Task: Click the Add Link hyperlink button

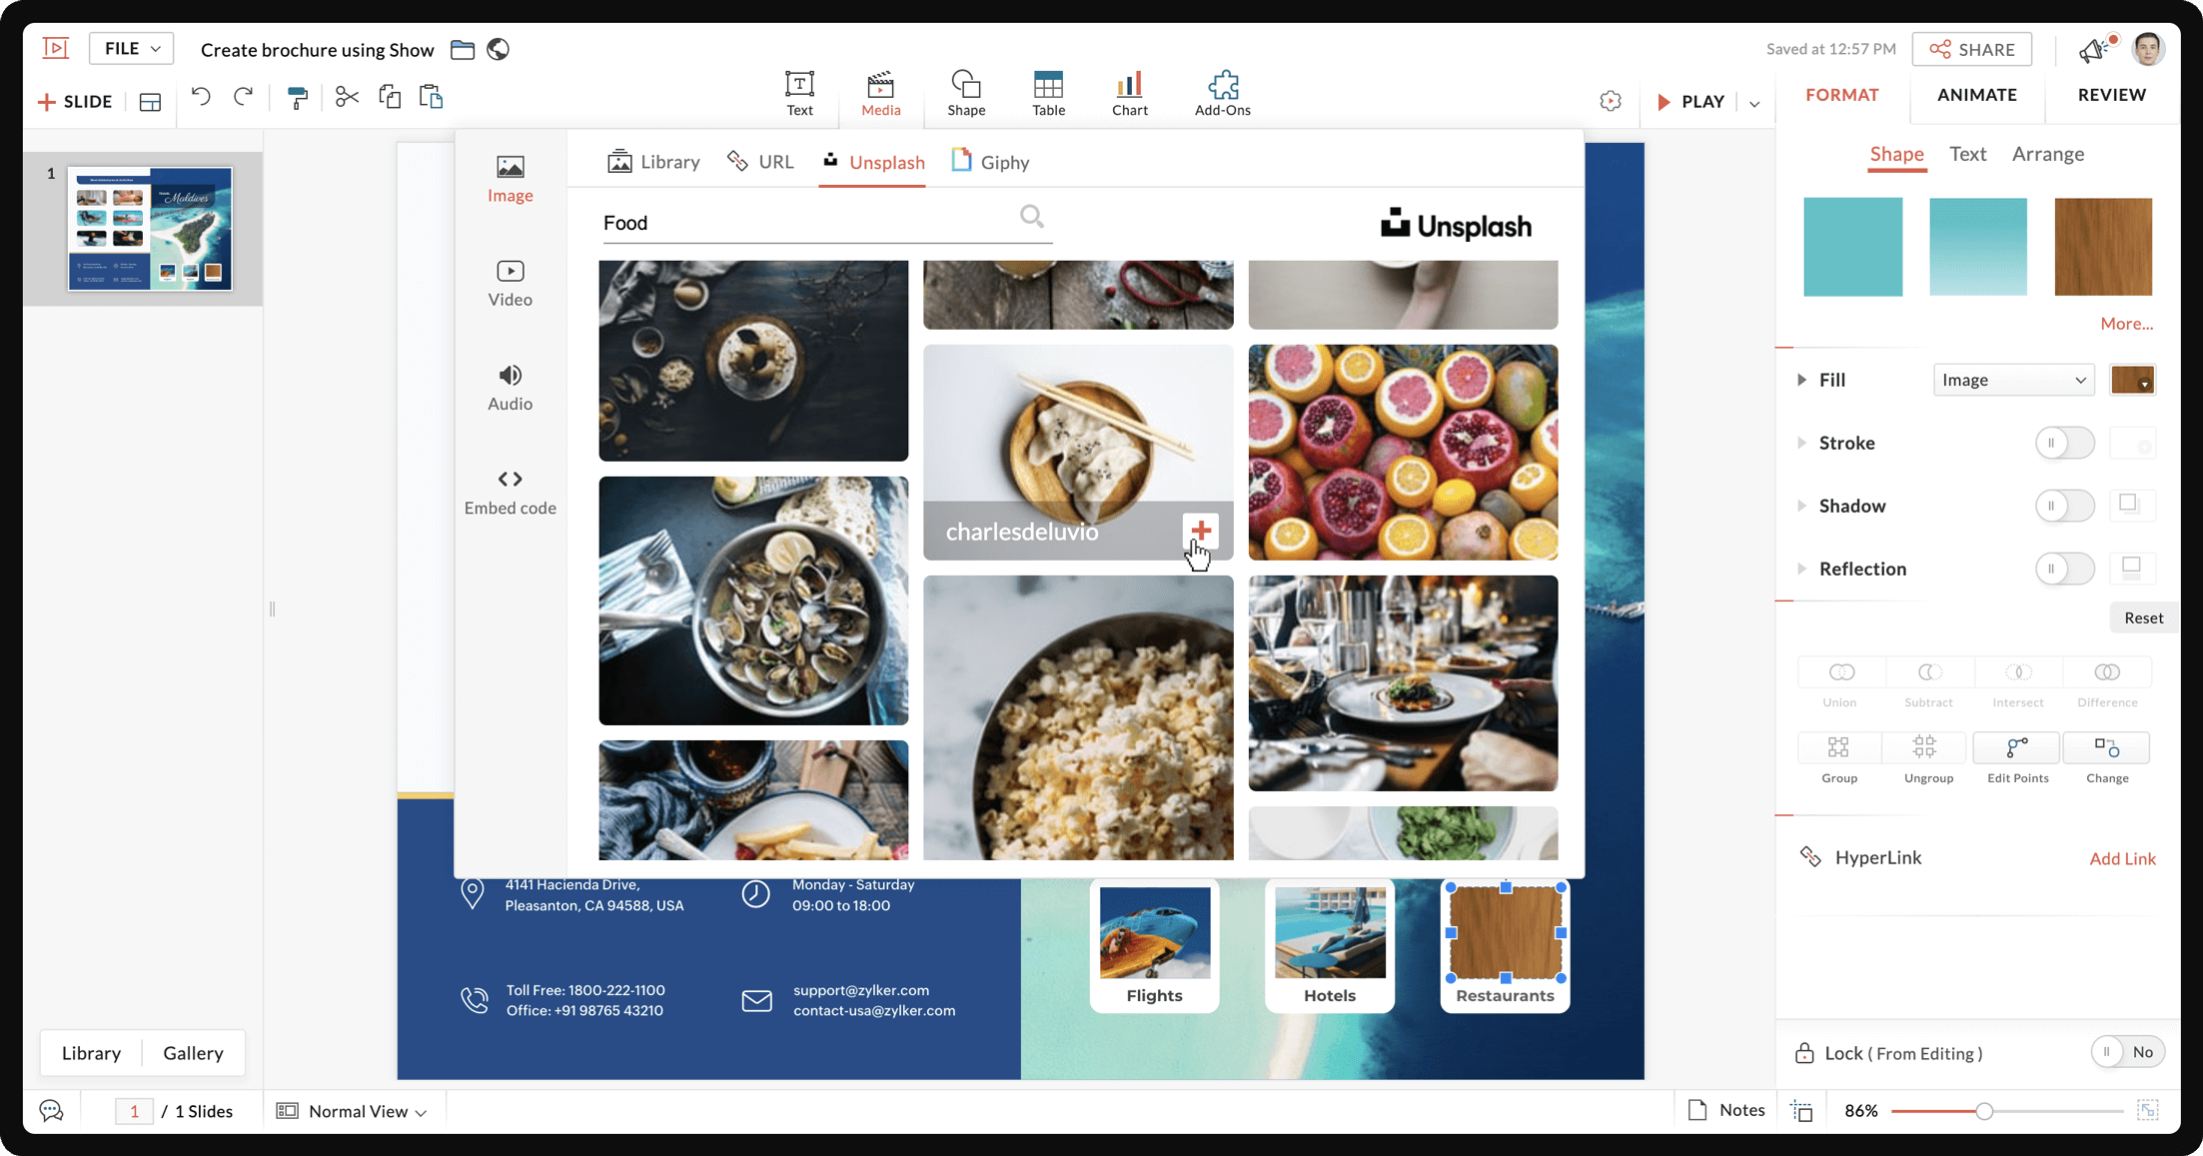Action: 2122,858
